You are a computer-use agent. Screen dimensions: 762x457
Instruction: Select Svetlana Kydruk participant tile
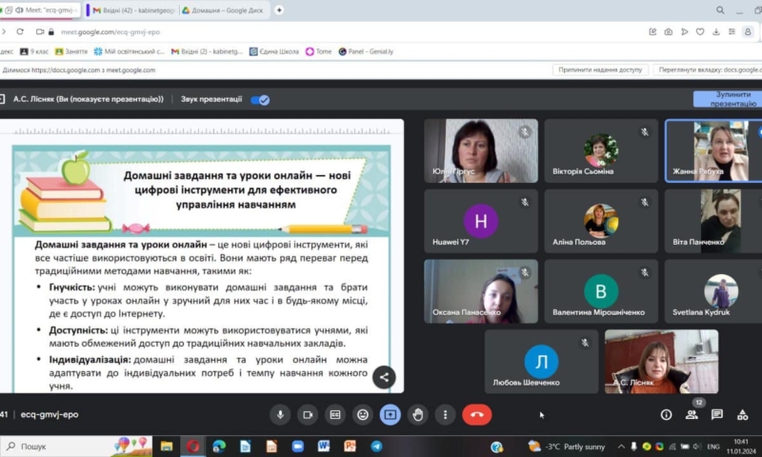pyautogui.click(x=713, y=291)
